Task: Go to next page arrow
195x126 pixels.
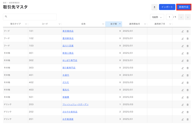Action: pos(188,17)
